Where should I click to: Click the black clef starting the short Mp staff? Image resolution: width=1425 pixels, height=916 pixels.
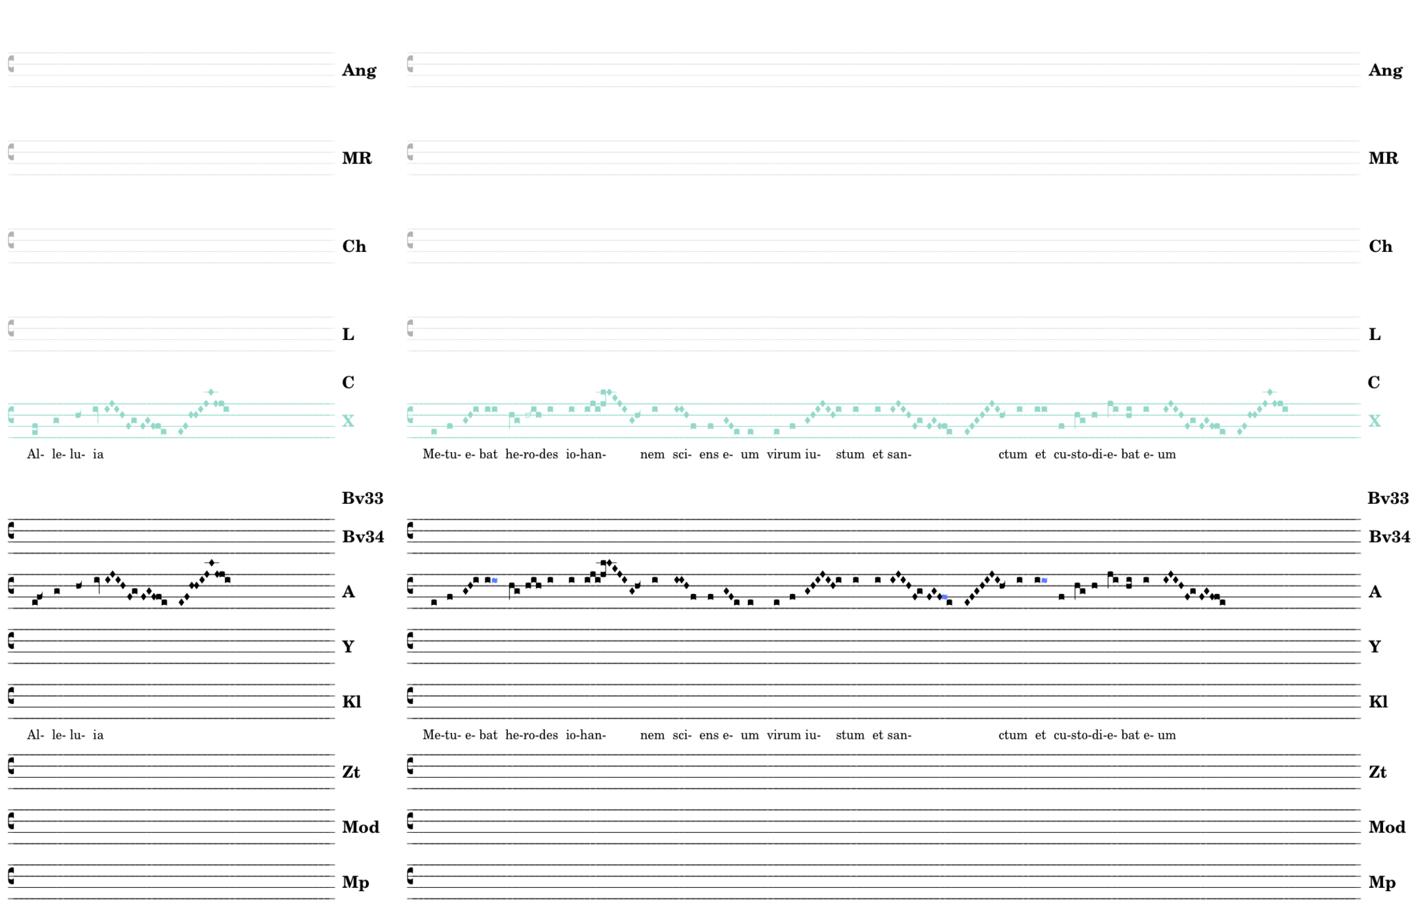(11, 876)
